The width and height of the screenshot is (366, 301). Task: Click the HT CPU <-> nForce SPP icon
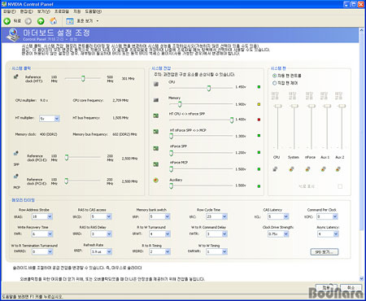(x=156, y=116)
